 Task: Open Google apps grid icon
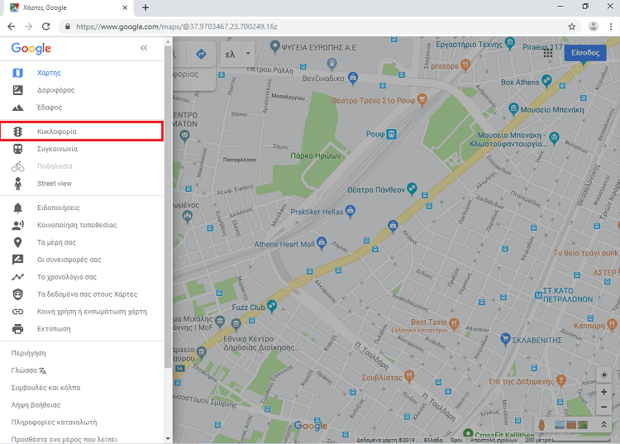(x=547, y=53)
